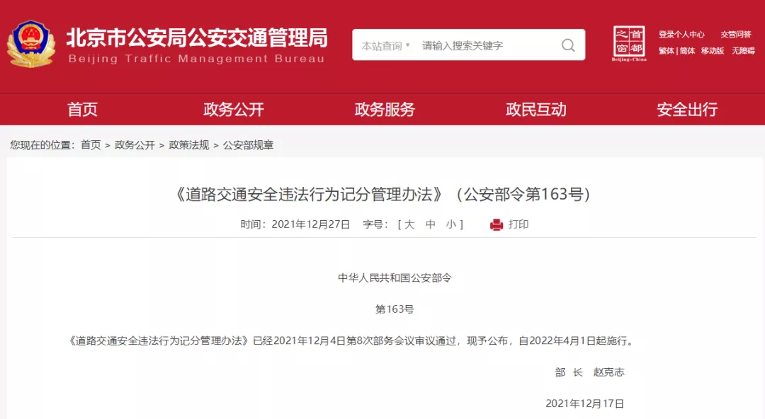Click the Beijing Traffic Management Bureau subtitle

coord(197,59)
